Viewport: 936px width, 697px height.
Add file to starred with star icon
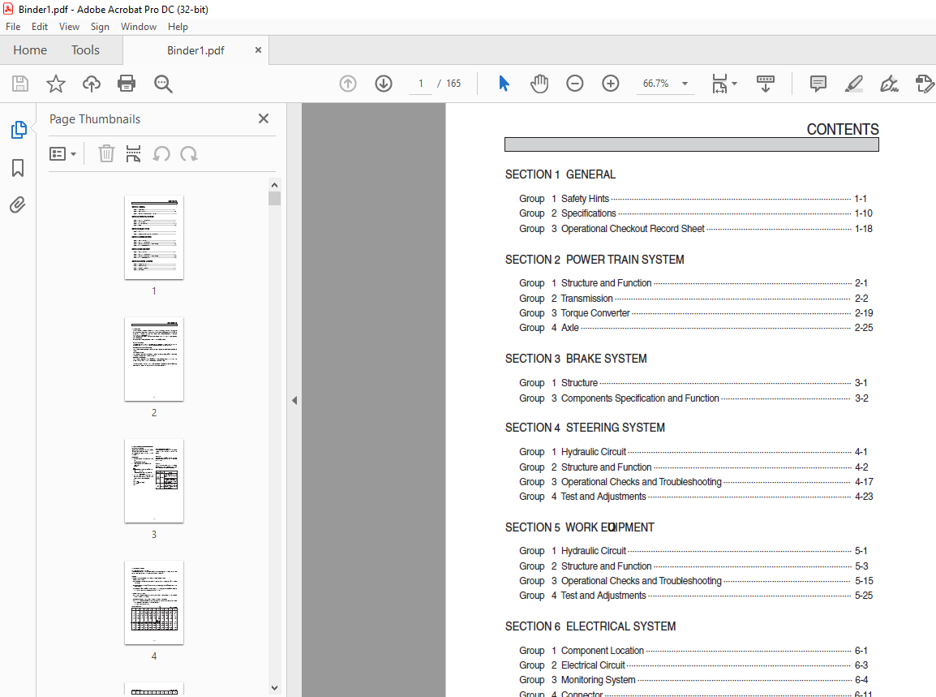point(55,84)
